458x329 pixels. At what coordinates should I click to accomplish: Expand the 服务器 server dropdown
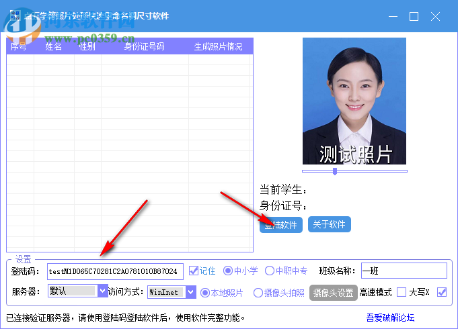tap(102, 291)
